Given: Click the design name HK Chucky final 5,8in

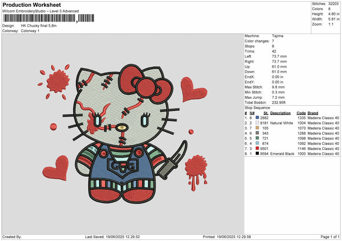Looking at the screenshot, I should pos(39,26).
